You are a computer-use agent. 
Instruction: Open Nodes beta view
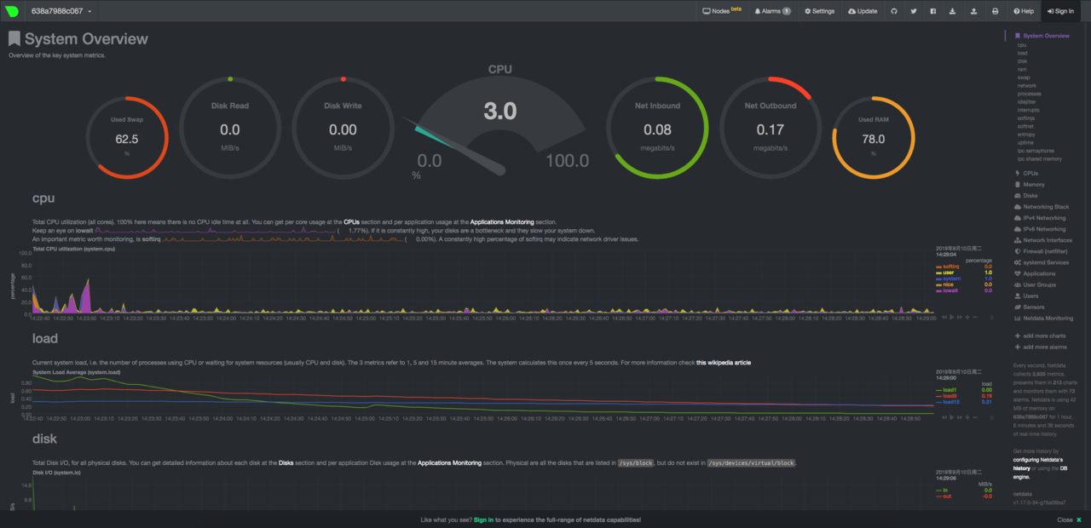722,11
